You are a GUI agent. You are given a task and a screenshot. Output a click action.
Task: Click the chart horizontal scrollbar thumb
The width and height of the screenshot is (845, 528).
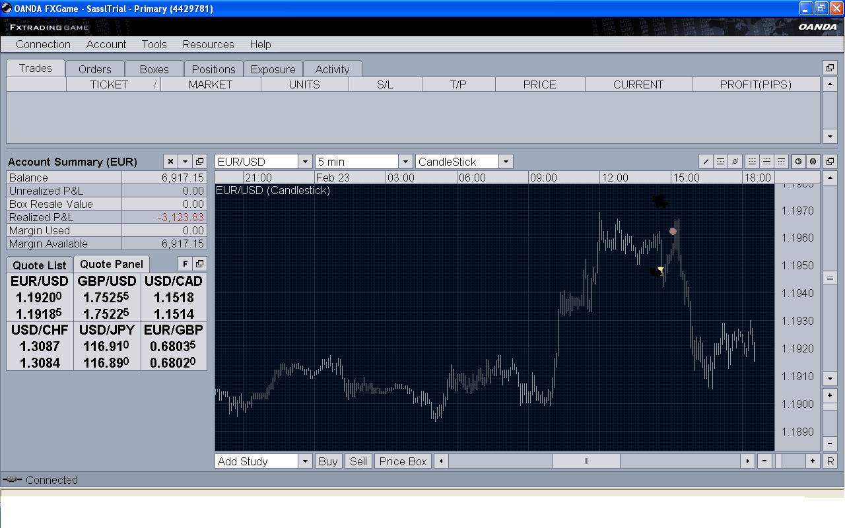[586, 461]
